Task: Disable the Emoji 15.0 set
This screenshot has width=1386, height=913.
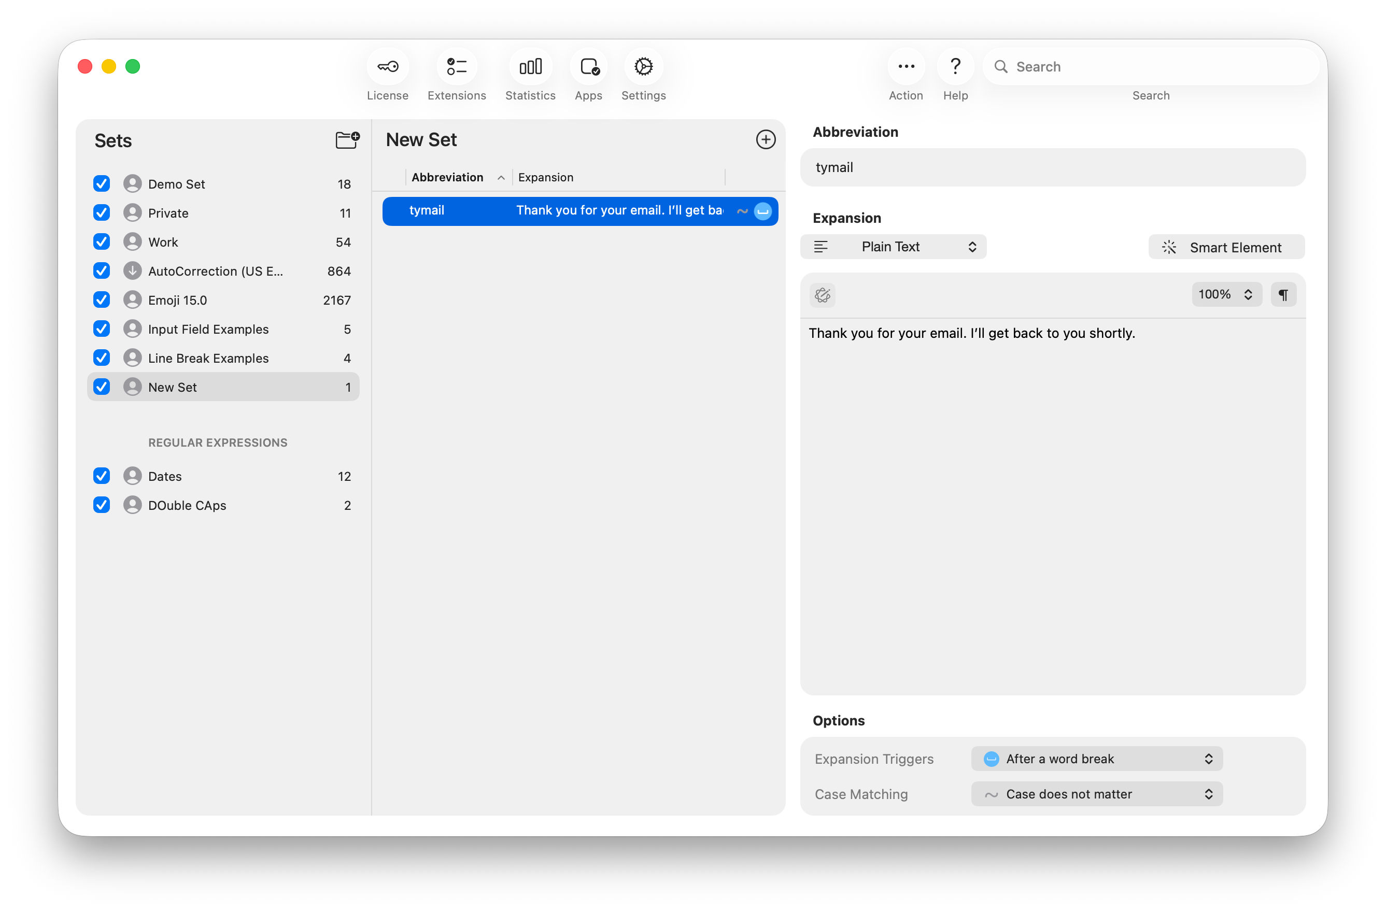Action: [101, 299]
